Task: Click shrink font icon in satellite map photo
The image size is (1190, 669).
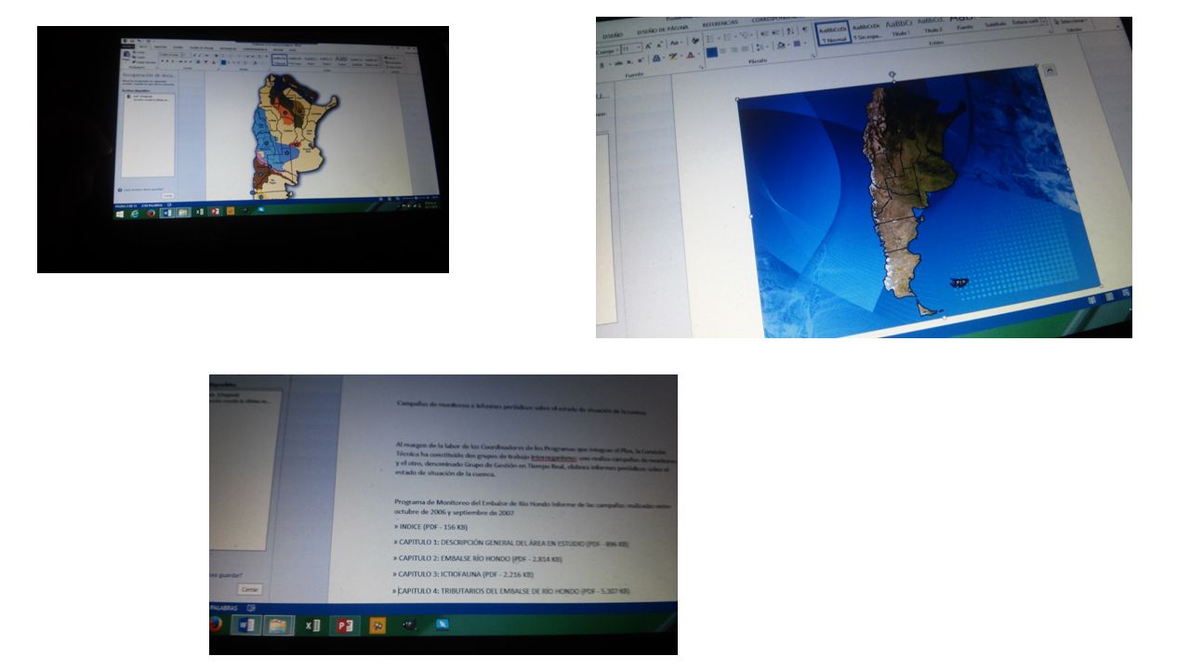Action: click(x=660, y=45)
